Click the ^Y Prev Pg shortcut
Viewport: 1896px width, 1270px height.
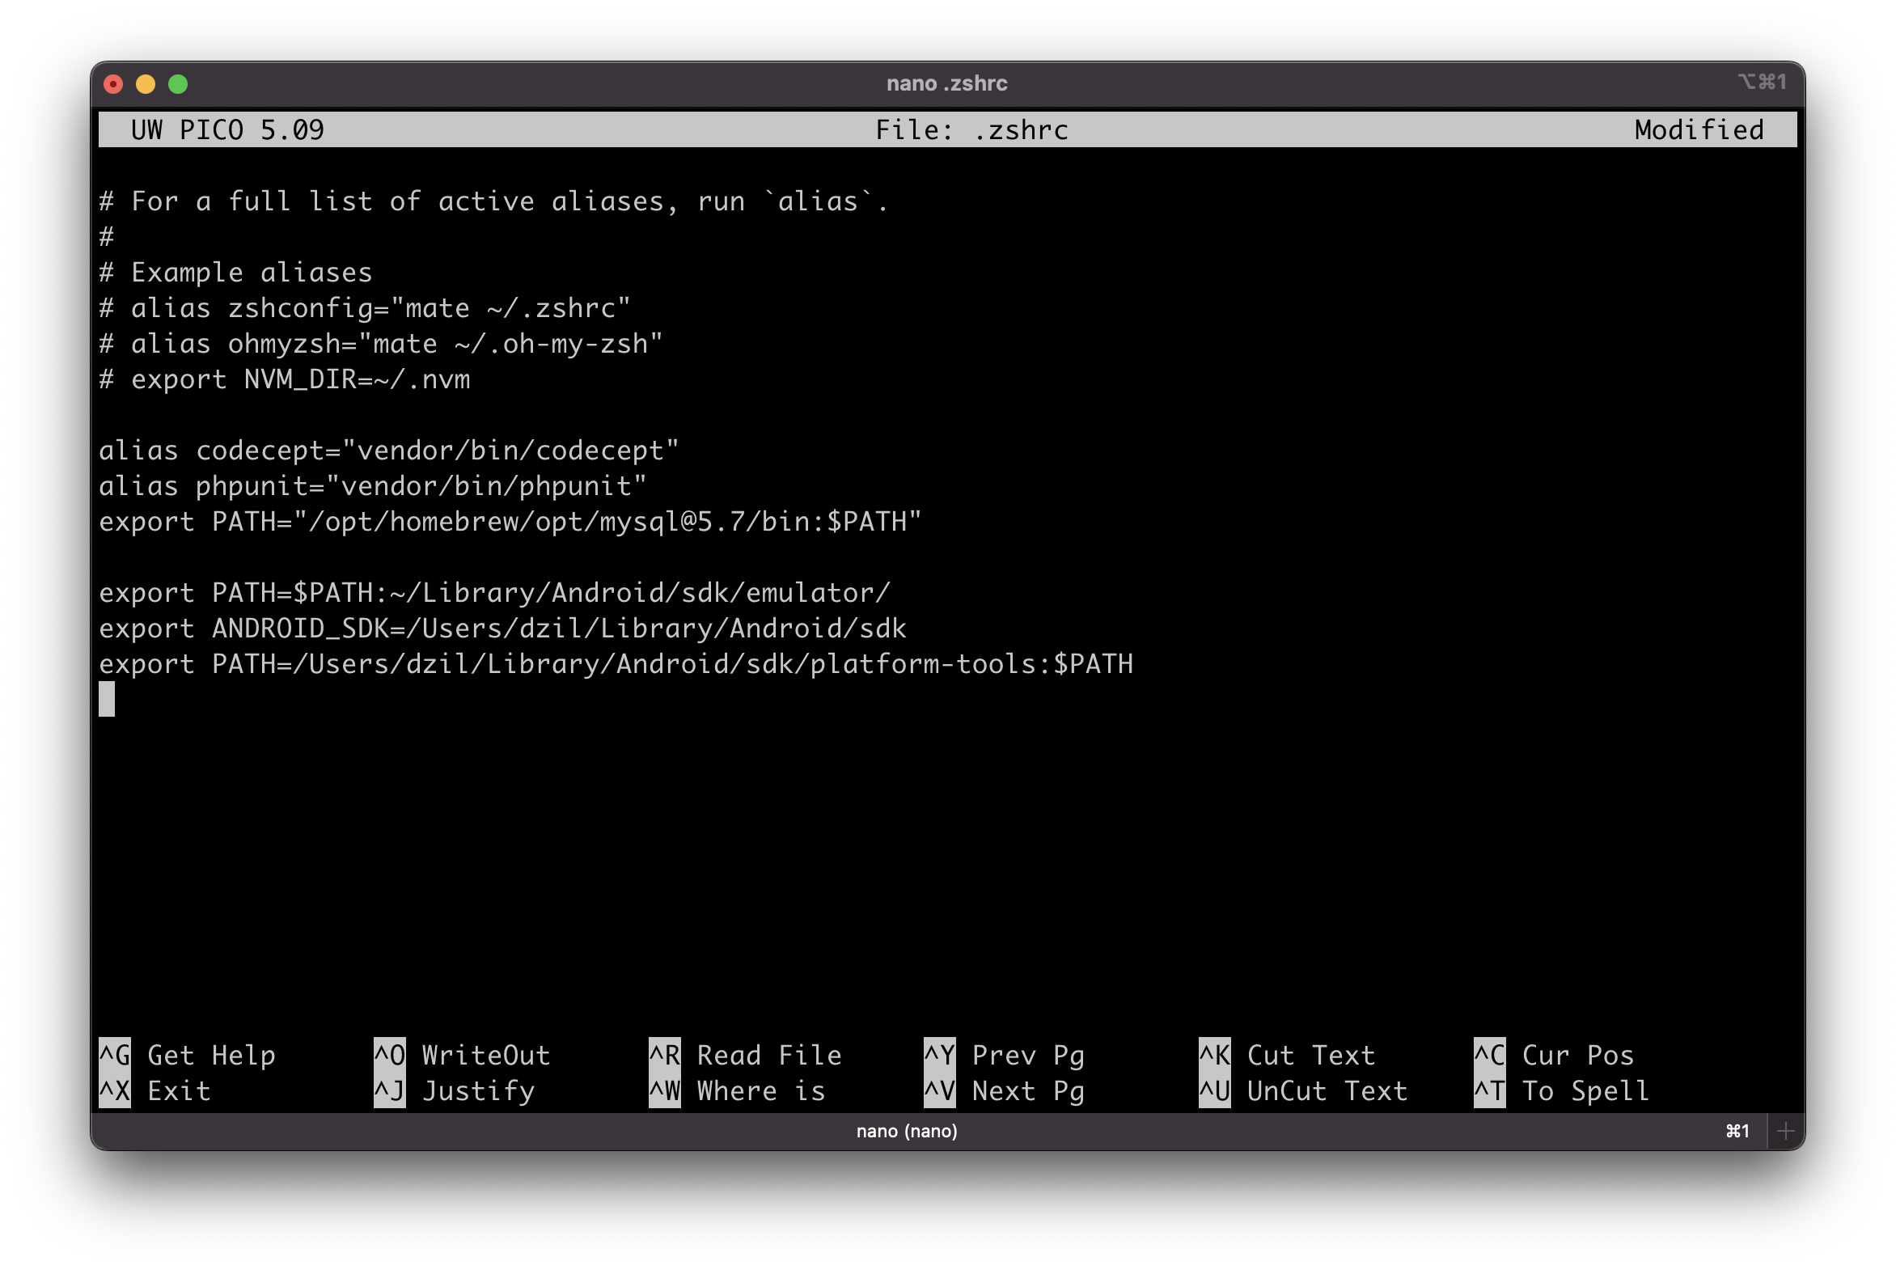[x=1004, y=1055]
